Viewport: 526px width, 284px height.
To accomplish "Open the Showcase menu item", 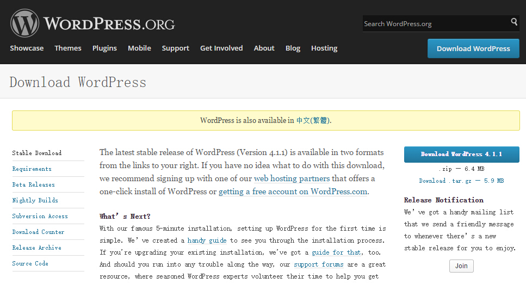I will pos(27,48).
